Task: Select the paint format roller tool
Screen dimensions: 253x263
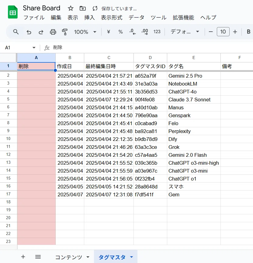Action: click(65, 32)
